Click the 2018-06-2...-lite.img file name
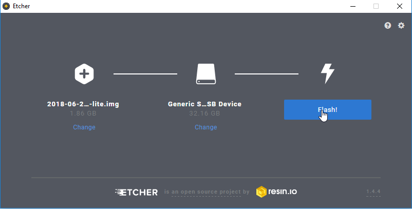This screenshot has height=209, width=412. coord(83,104)
